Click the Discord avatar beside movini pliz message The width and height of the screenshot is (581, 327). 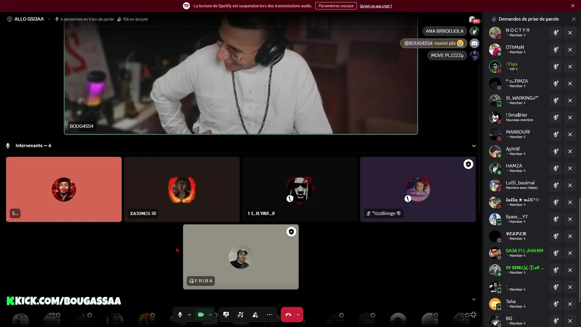coord(474,43)
